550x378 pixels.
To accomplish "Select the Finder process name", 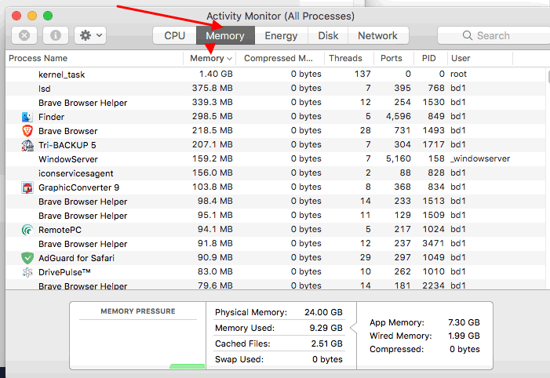I will [51, 117].
